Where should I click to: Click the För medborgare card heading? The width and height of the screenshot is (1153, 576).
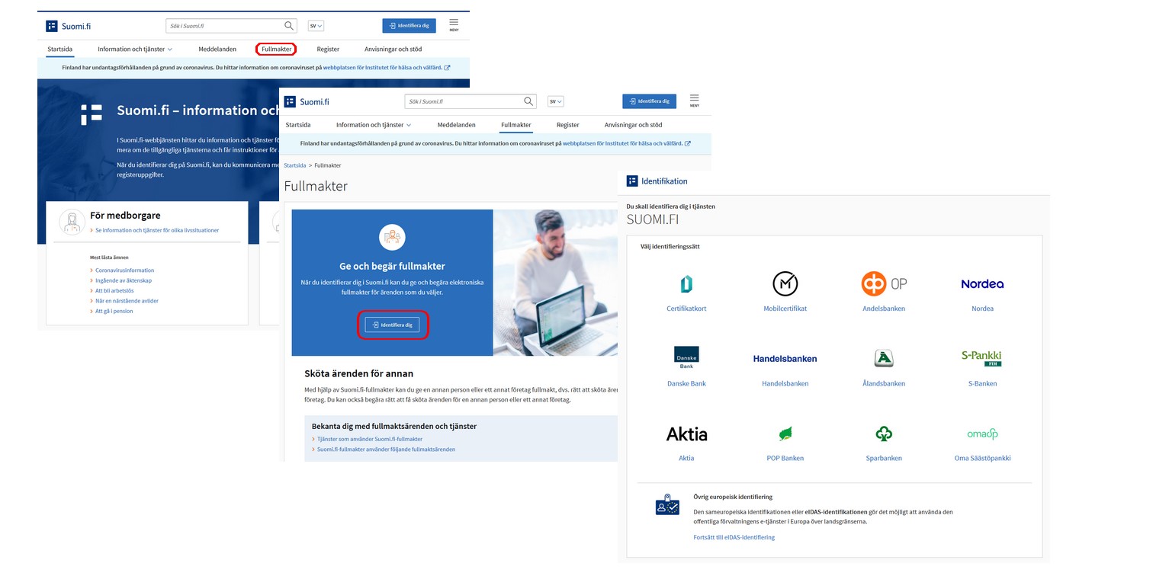(x=125, y=216)
